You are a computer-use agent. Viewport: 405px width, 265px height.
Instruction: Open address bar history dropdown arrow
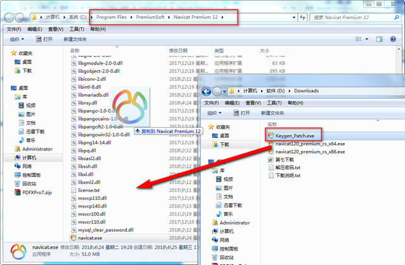click(294, 17)
